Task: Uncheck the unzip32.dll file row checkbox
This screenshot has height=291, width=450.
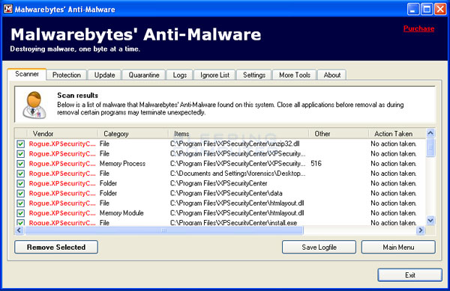Action: coord(21,144)
